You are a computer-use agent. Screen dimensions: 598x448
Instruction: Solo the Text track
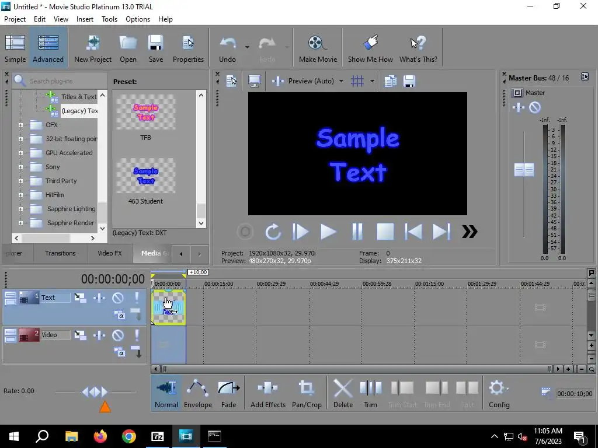tap(137, 297)
